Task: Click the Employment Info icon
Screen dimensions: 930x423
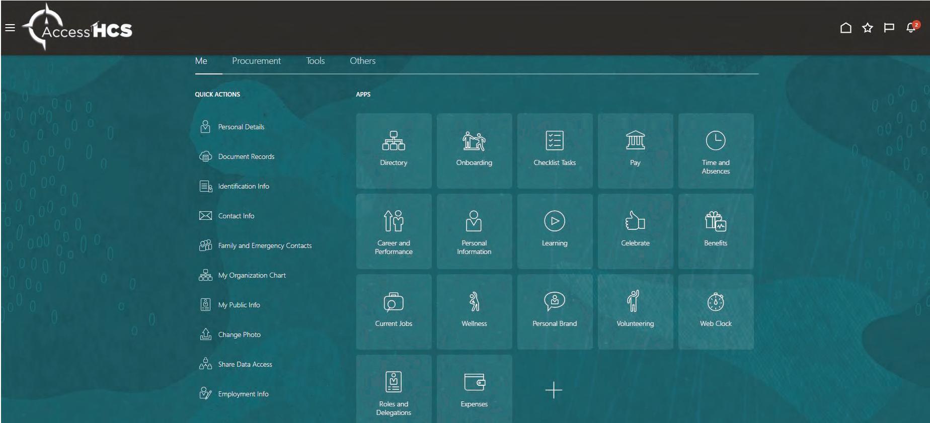Action: click(x=205, y=393)
